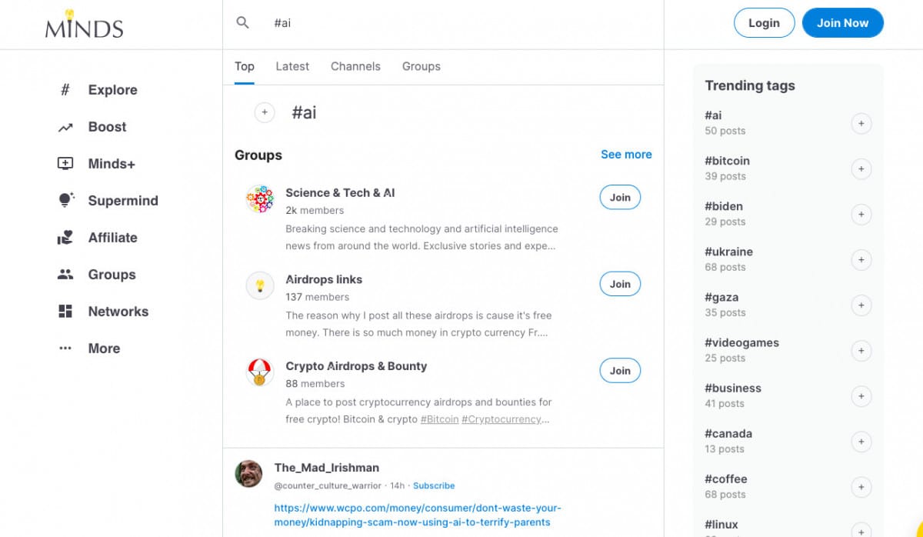Click the More ellipsis icon

coord(65,349)
